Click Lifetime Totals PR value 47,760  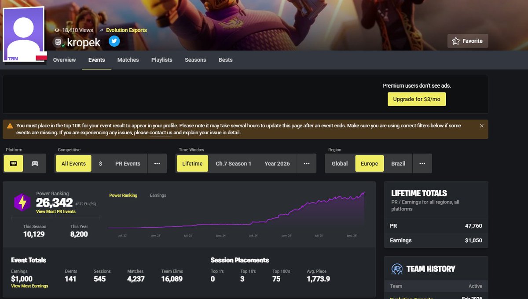tap(473, 226)
